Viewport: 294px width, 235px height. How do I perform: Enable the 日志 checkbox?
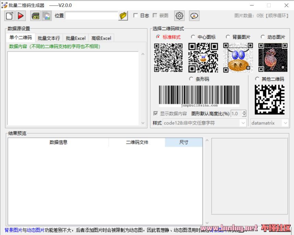tap(136, 15)
